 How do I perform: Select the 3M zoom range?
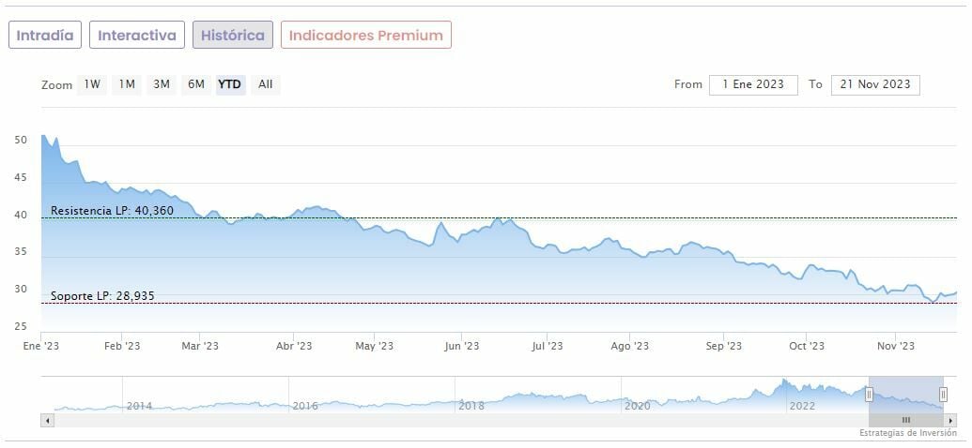tap(162, 84)
